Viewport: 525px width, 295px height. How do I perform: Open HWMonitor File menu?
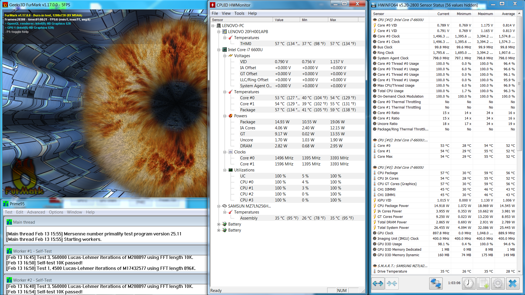215,13
